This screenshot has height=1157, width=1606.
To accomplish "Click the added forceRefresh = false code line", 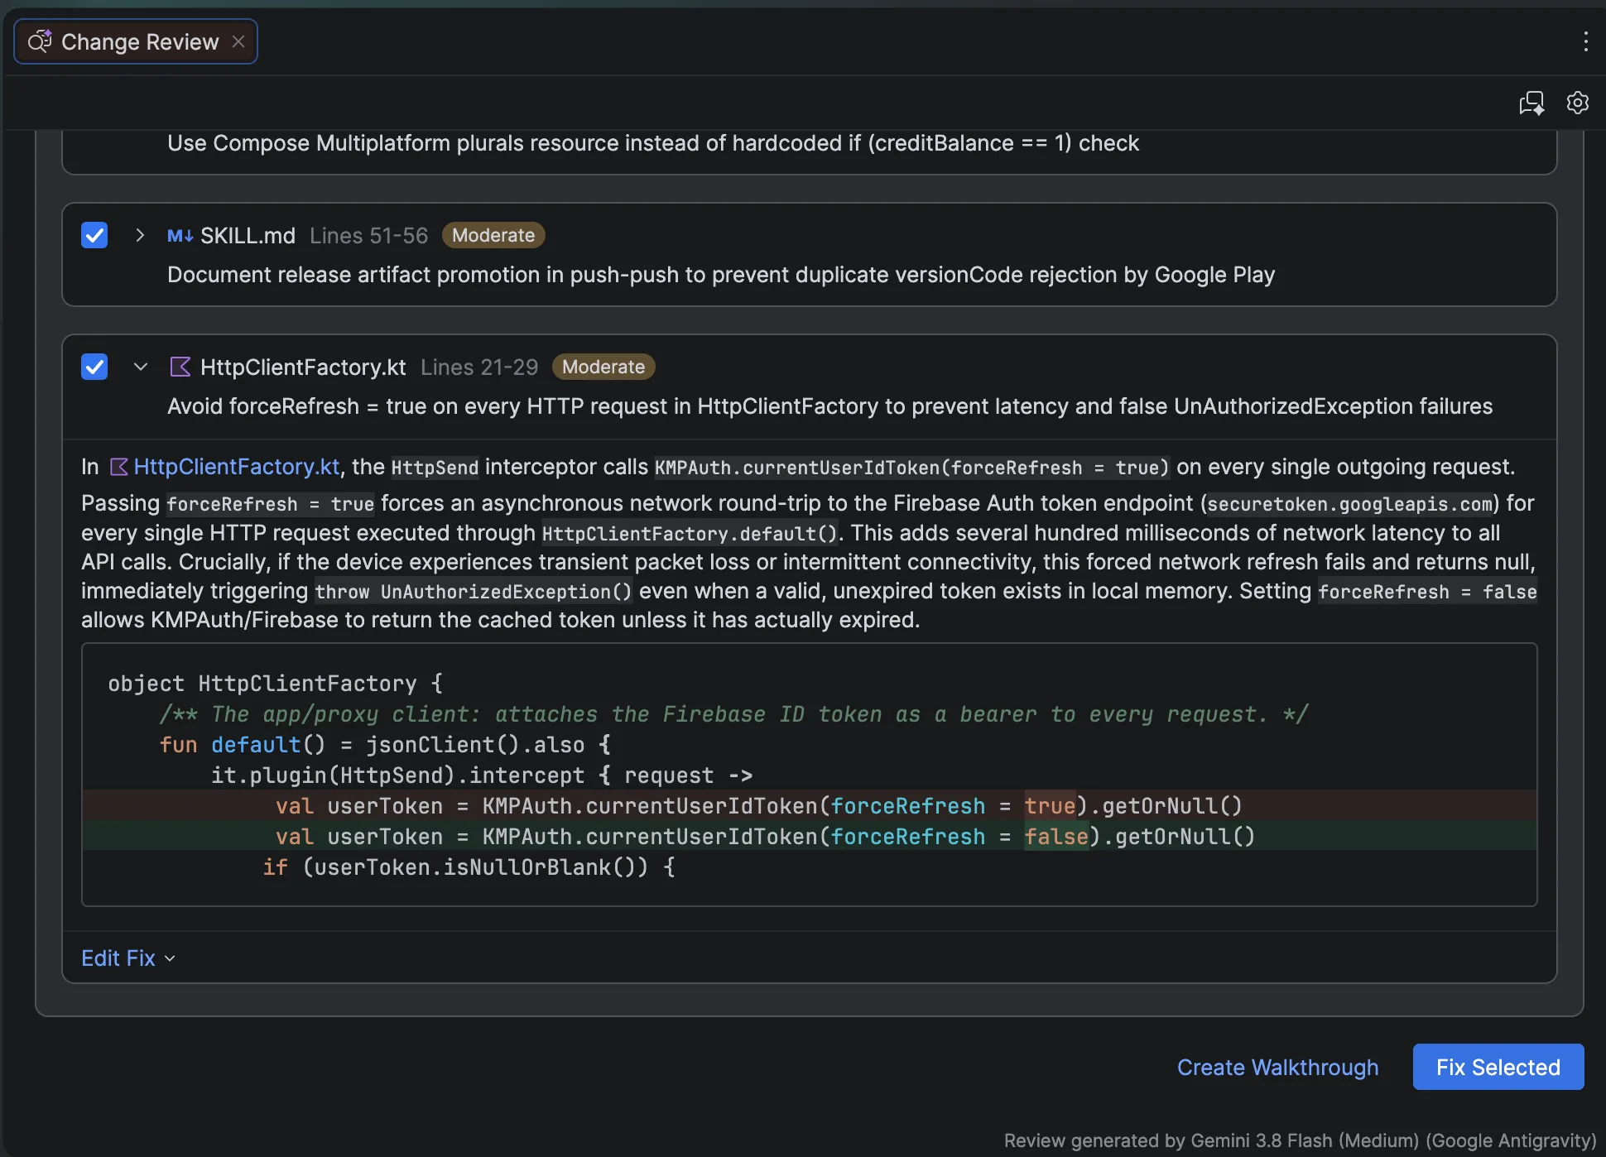I will point(810,836).
